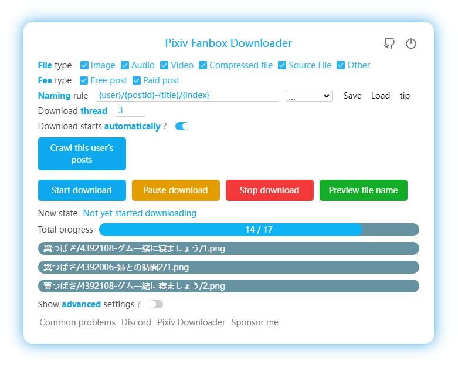Open the Common problems link

[x=77, y=322]
